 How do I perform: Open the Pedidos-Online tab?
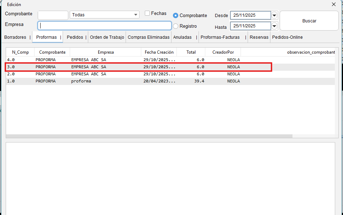[x=287, y=37]
